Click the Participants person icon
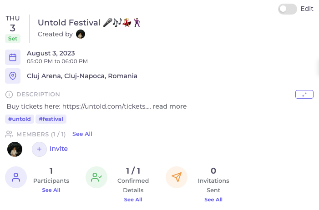This screenshot has height=210, width=319. [x=16, y=177]
